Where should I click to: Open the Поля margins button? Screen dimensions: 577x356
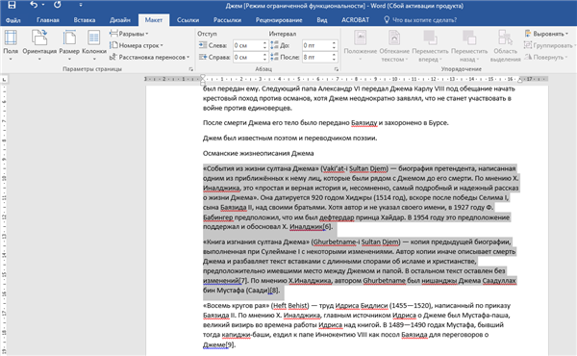click(x=11, y=45)
